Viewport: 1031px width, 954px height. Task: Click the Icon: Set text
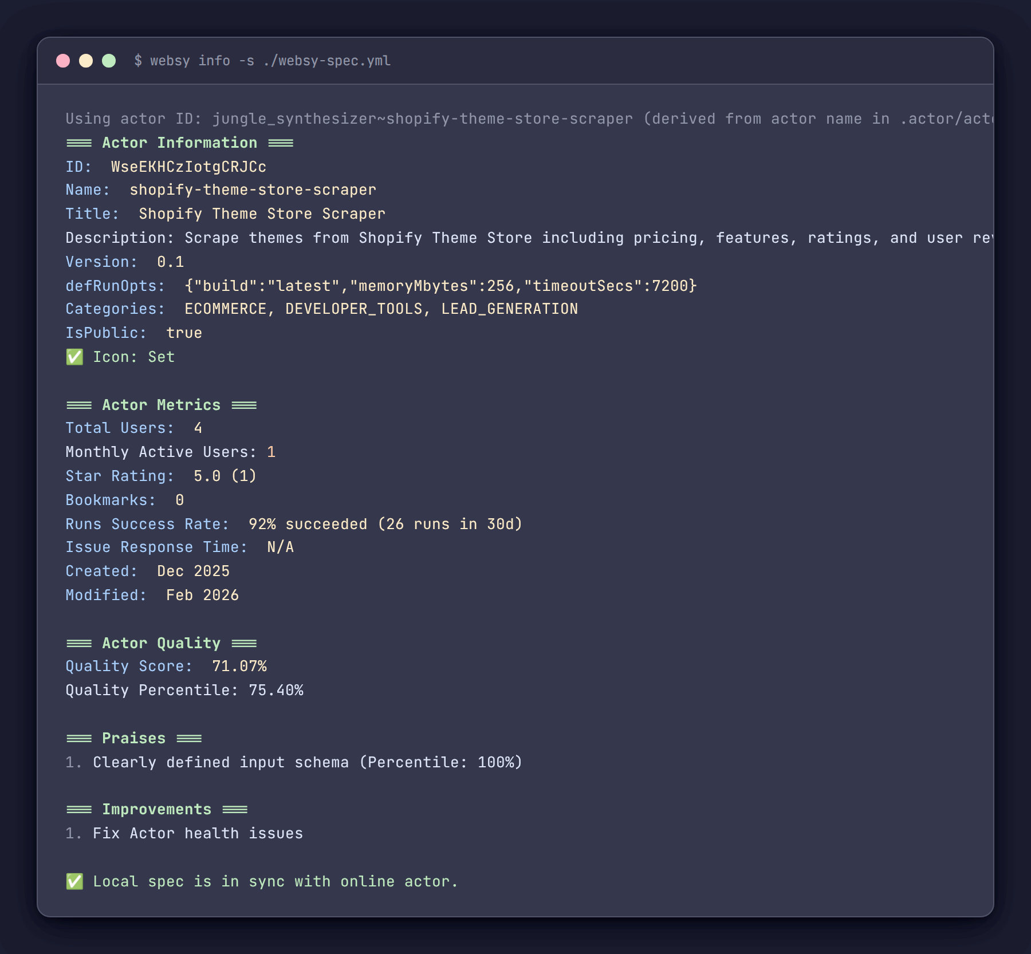[x=134, y=357]
